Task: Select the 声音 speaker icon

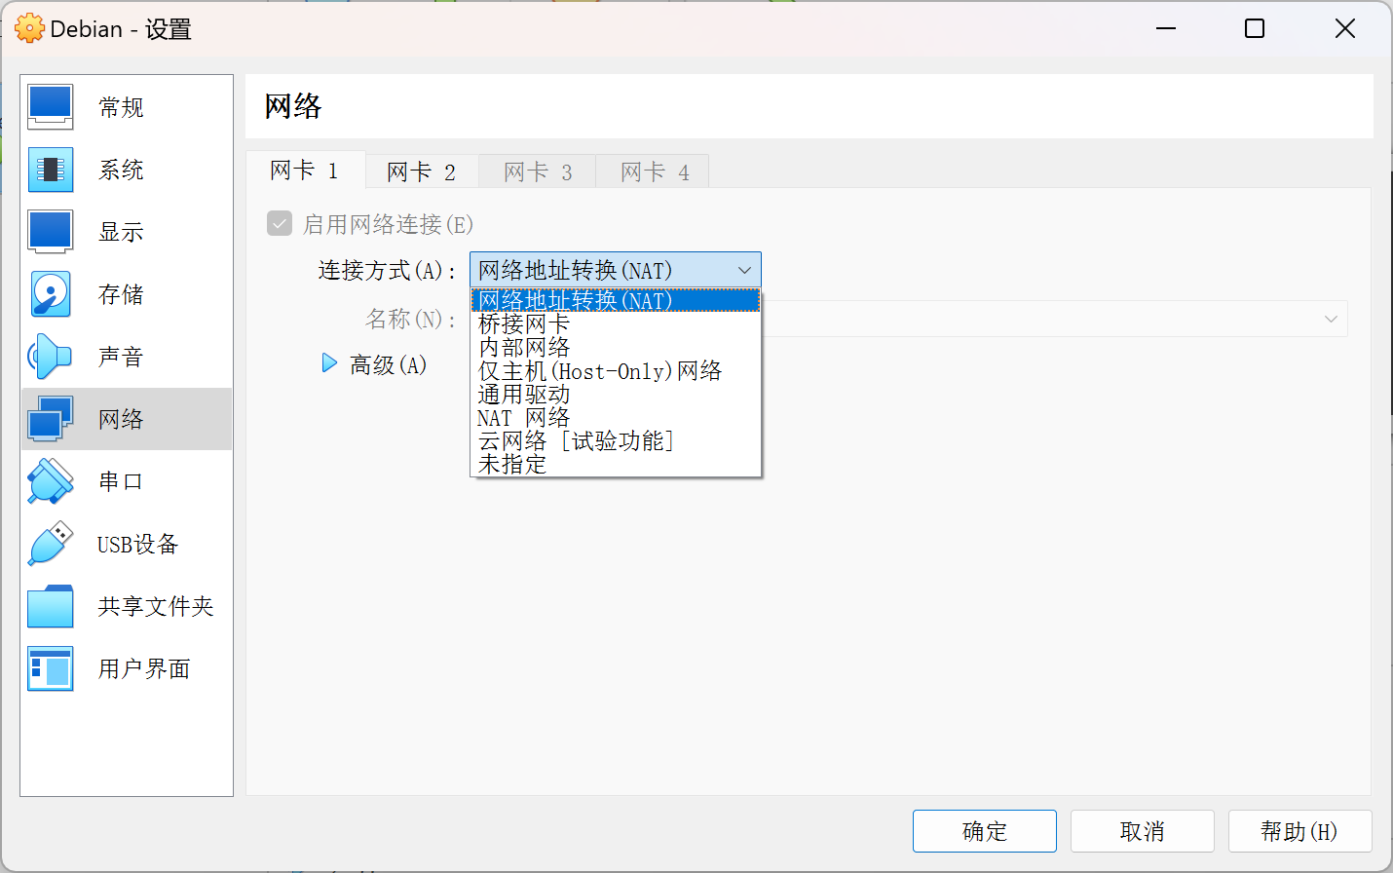Action: point(51,357)
